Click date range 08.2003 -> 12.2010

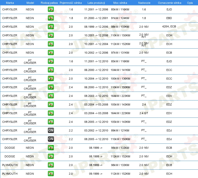pos(96,96)
